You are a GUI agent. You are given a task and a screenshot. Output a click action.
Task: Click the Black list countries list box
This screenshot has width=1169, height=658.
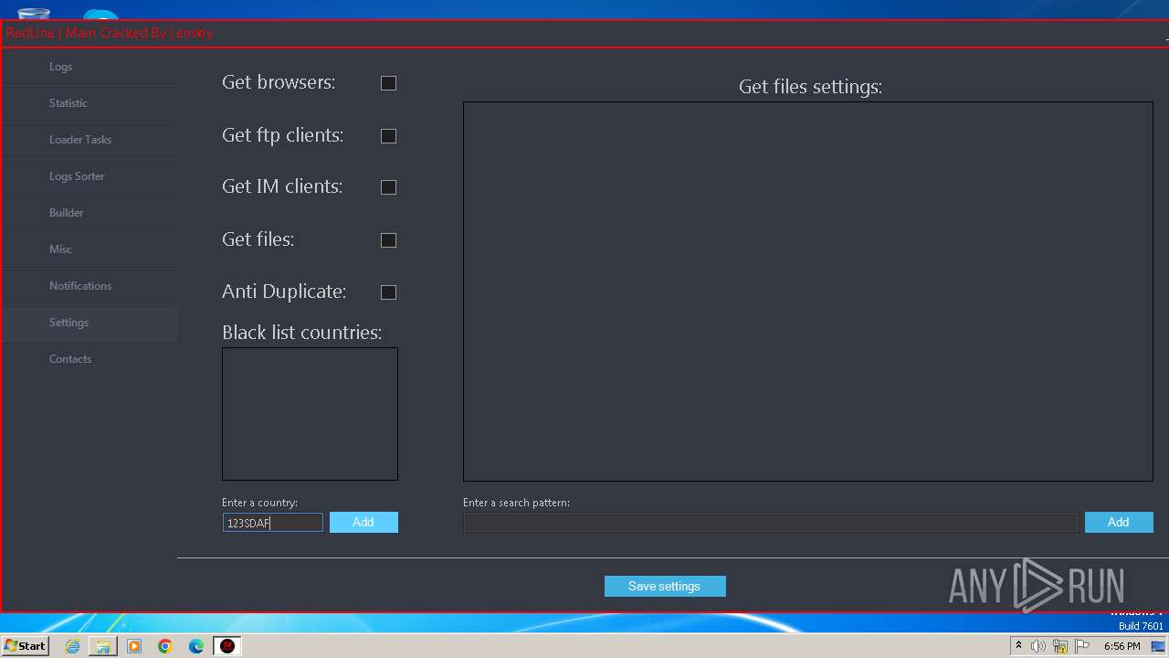click(310, 414)
